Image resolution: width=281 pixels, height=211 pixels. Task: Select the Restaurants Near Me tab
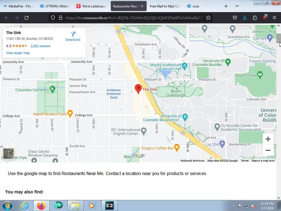pyautogui.click(x=126, y=6)
